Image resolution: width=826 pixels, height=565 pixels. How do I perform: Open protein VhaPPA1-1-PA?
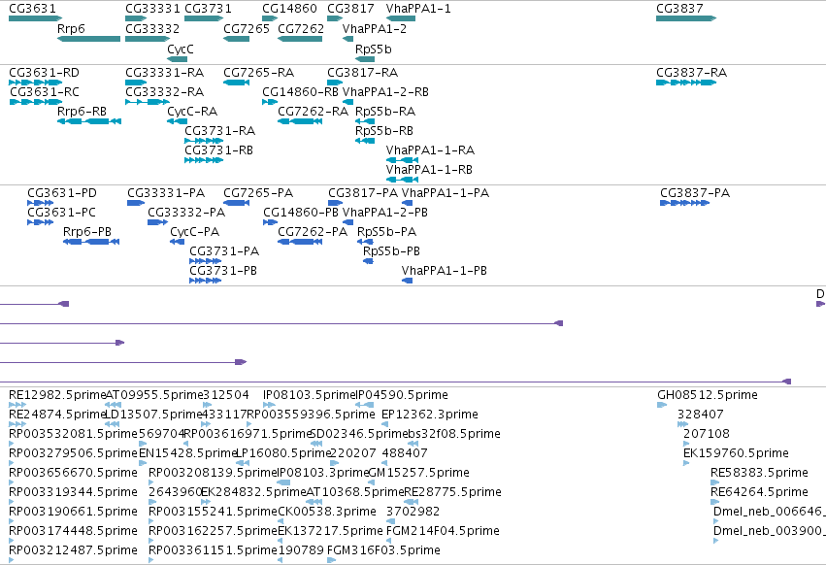click(x=446, y=193)
